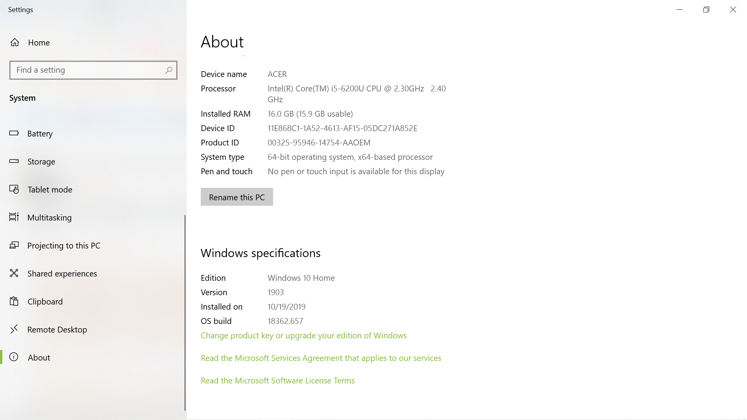Select the Projecting to this PC label

[x=64, y=246]
